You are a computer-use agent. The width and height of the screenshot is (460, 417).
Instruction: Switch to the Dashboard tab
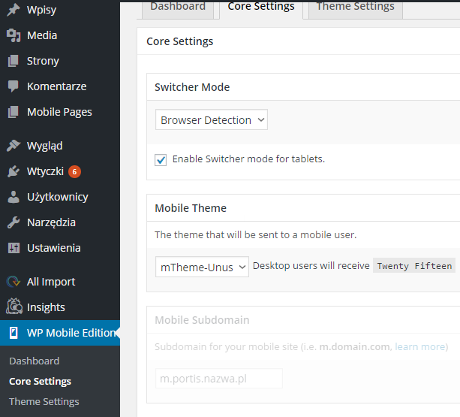click(x=178, y=8)
